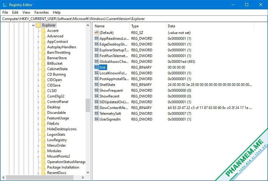Collapse the Explorer key
The image size is (268, 181).
(33, 26)
